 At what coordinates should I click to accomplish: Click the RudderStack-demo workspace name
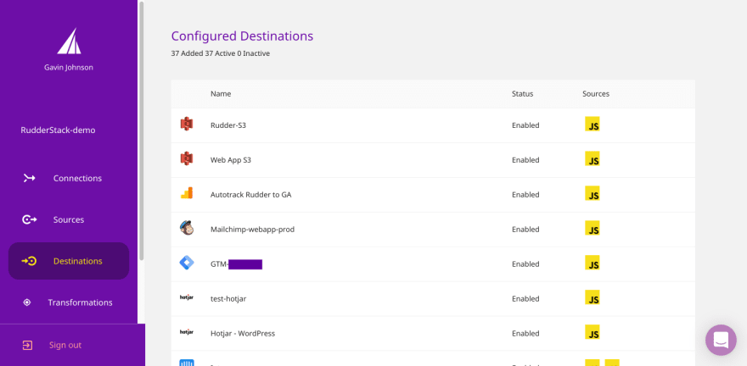(58, 130)
